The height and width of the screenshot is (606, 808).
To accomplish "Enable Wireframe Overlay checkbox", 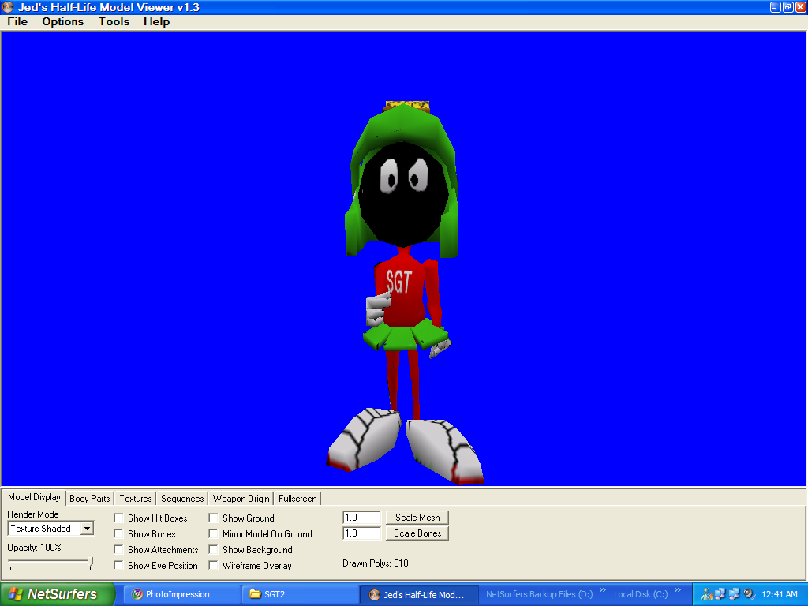I will tap(213, 565).
